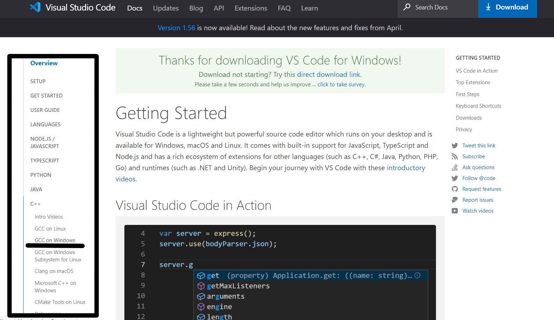Screen dimensions: 554x320
Task: Expand the JAVA section
Action: [x=36, y=189]
